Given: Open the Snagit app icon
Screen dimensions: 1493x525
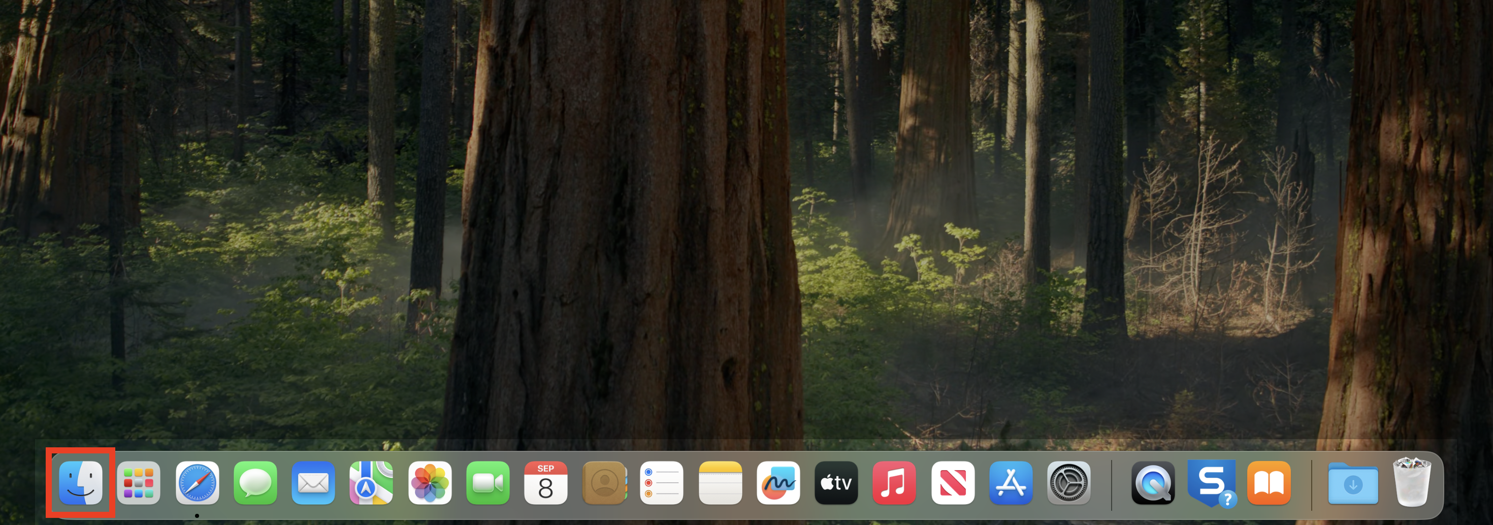Looking at the screenshot, I should [x=1211, y=483].
